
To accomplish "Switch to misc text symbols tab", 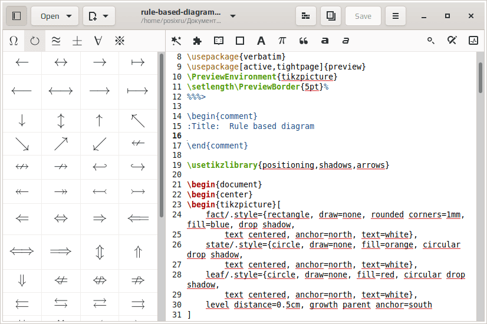I will pos(120,41).
